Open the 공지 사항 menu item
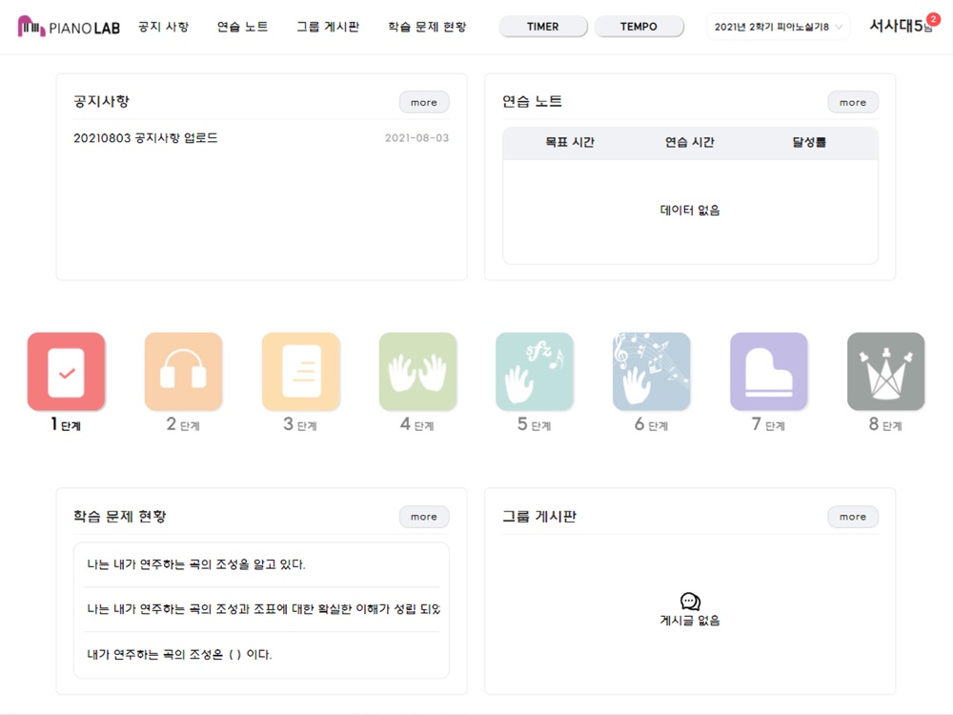953x715 pixels. (164, 27)
